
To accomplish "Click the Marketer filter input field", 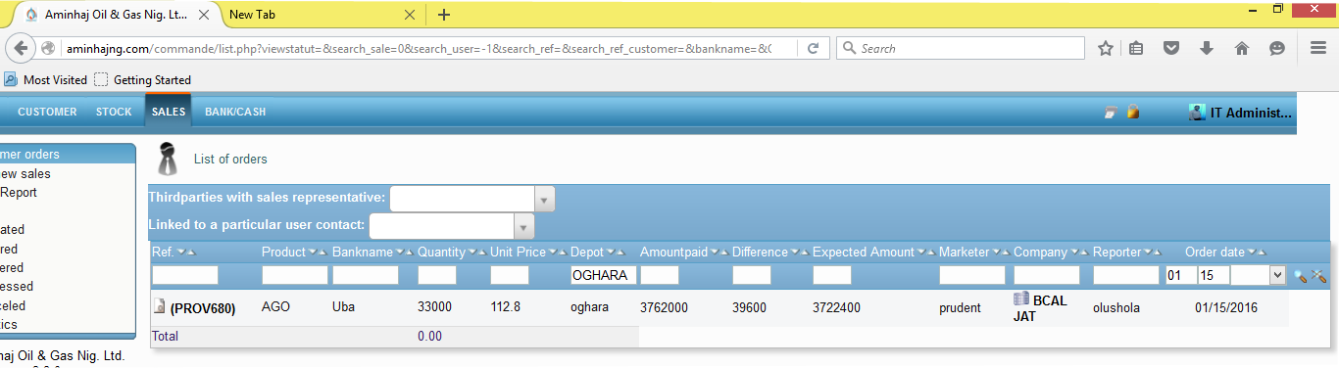I will click(972, 276).
